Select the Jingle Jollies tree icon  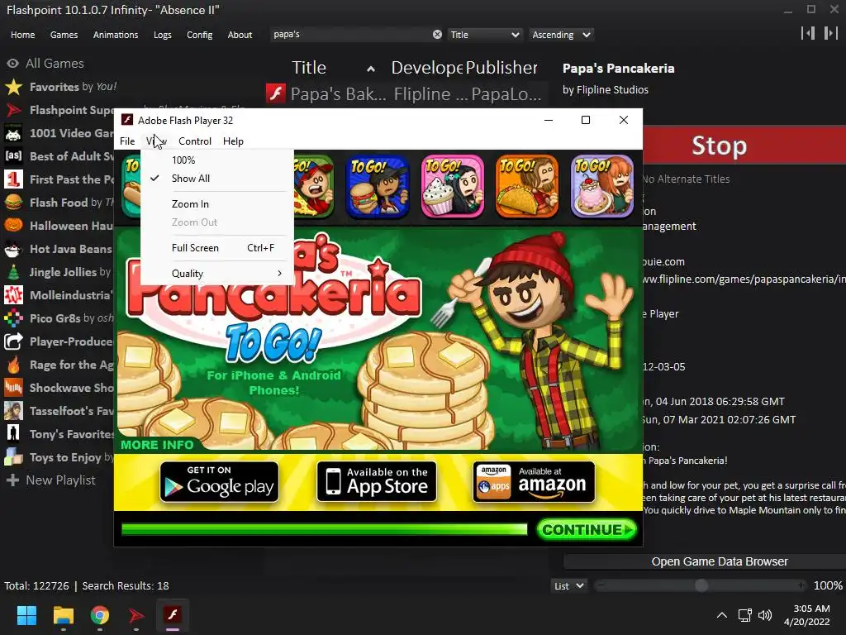click(x=13, y=272)
